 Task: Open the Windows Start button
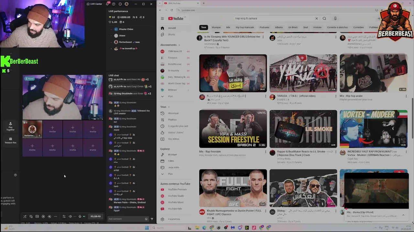pos(147,228)
